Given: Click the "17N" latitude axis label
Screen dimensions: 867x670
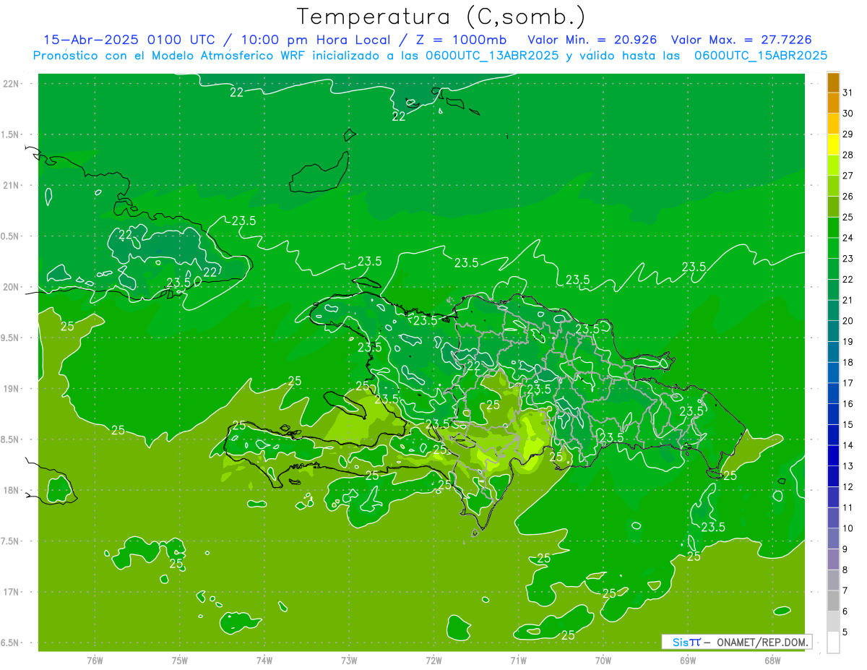Looking at the screenshot, I should click(x=12, y=592).
